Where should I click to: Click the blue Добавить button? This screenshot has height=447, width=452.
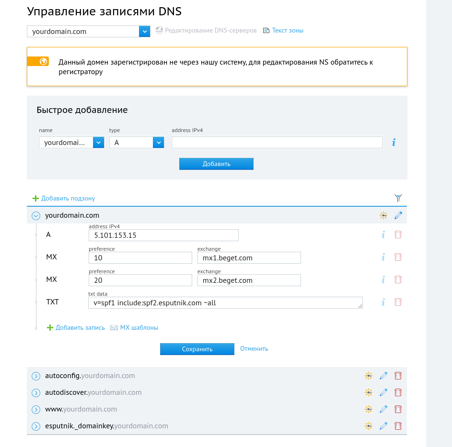[x=216, y=164]
